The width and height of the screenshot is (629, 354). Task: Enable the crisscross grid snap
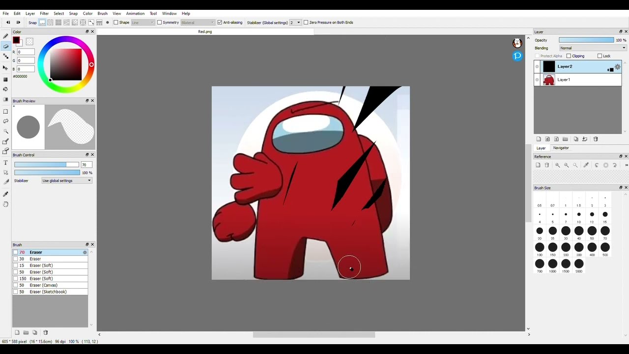click(x=58, y=22)
